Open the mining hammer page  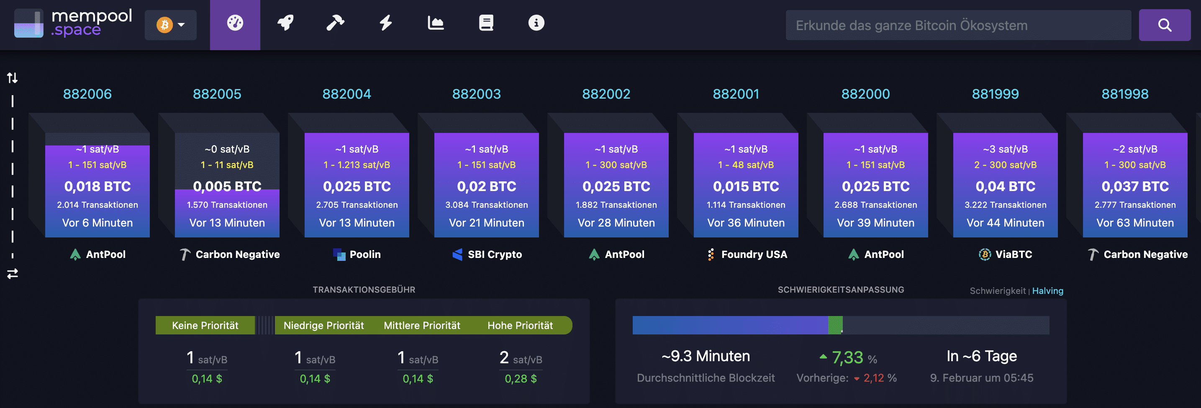coord(335,23)
